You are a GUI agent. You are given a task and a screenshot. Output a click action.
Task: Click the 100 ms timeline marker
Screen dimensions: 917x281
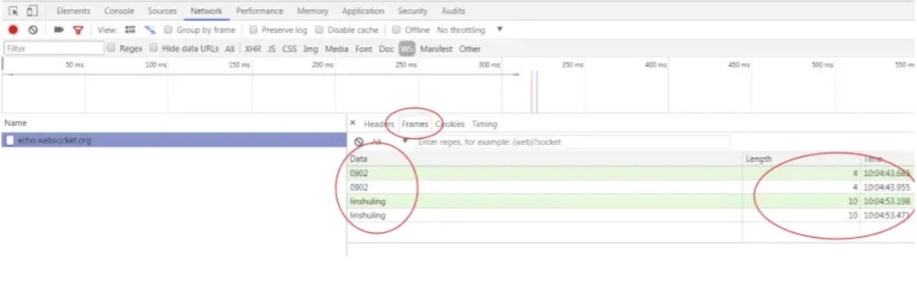(155, 65)
